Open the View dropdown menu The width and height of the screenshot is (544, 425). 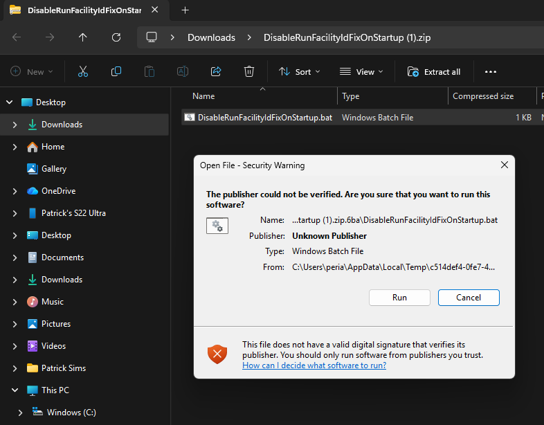[361, 72]
